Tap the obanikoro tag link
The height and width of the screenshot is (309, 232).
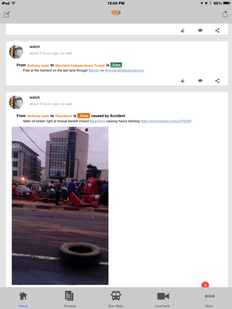click(98, 121)
